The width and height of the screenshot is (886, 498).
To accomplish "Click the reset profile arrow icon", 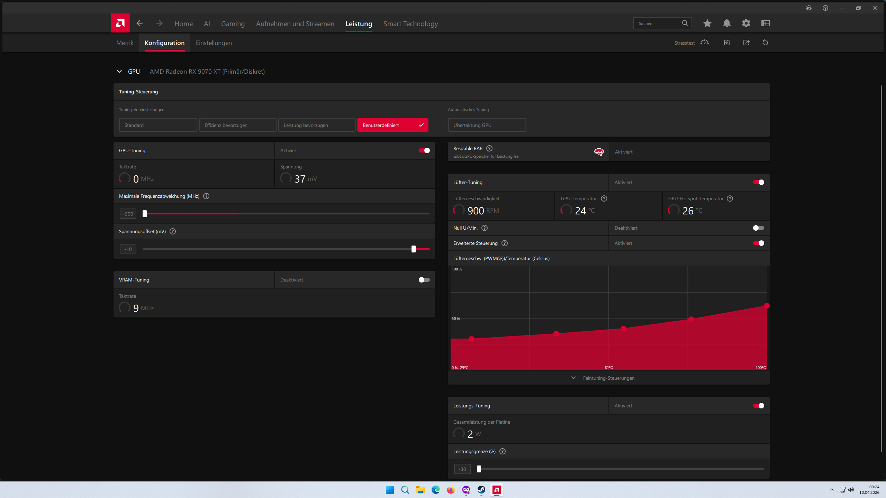I will click(765, 43).
